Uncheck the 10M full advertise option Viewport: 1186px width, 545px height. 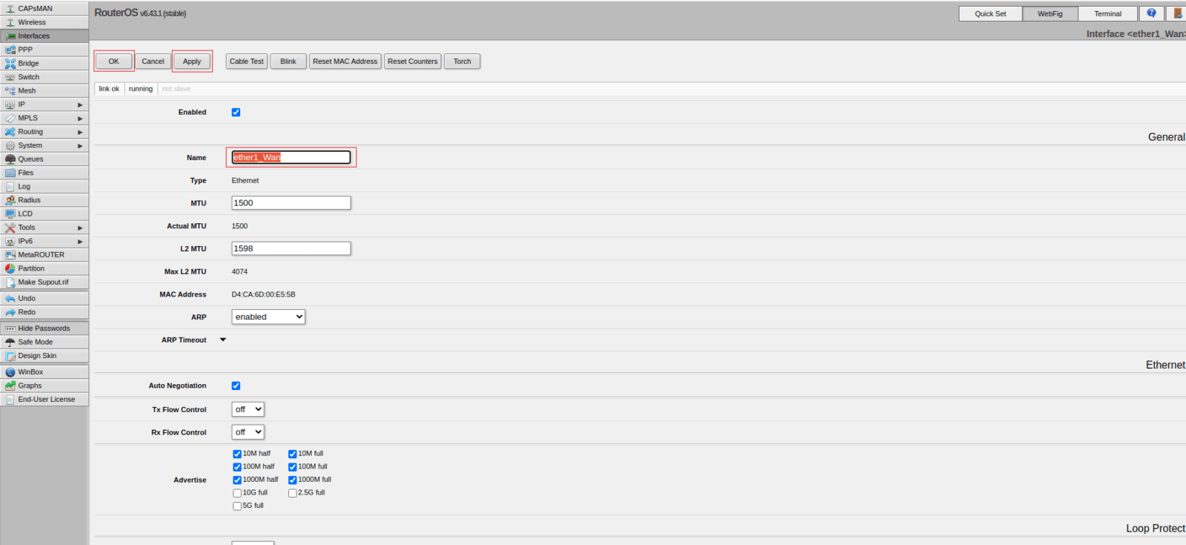coord(293,454)
